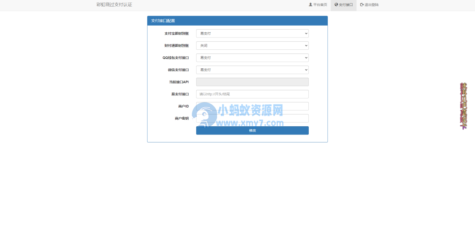Click the logout icon beside 退出登陆
The height and width of the screenshot is (231, 475).
point(362,5)
